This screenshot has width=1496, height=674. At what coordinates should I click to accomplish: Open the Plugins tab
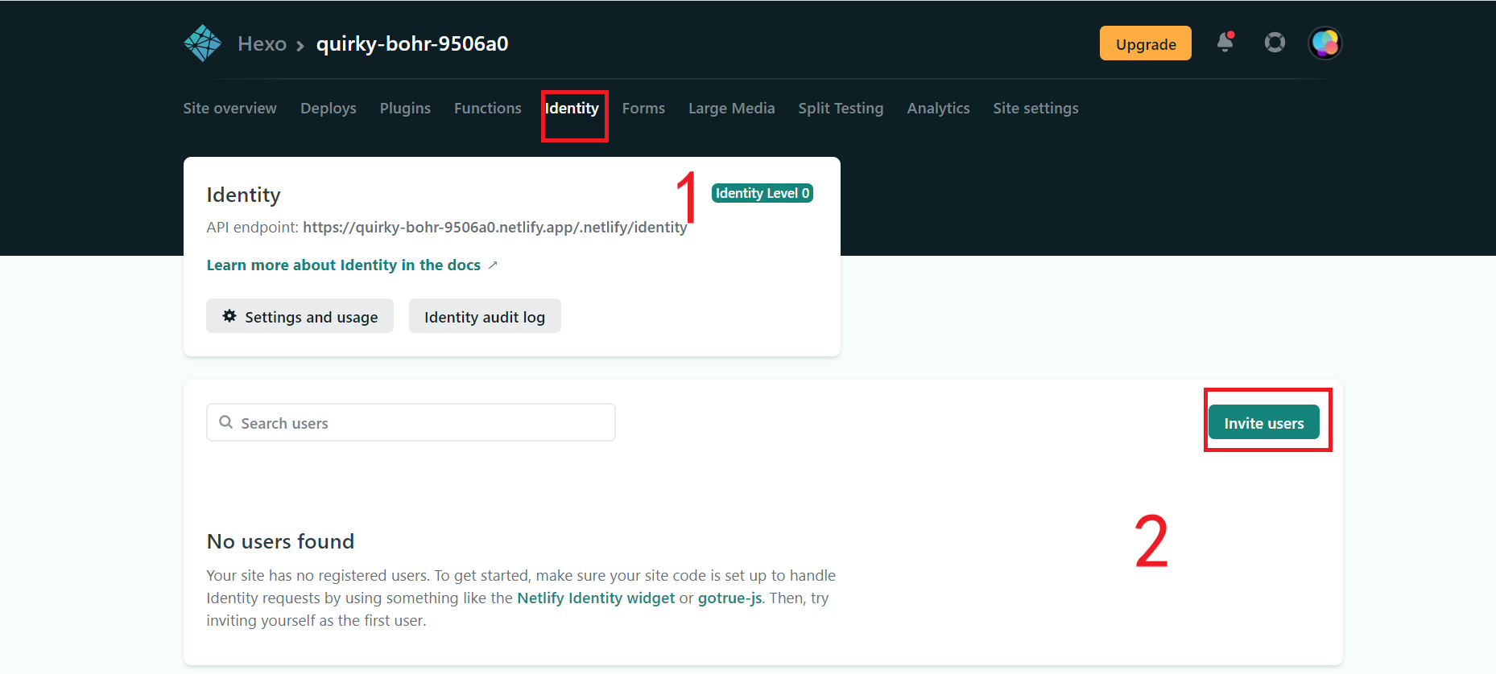click(405, 108)
